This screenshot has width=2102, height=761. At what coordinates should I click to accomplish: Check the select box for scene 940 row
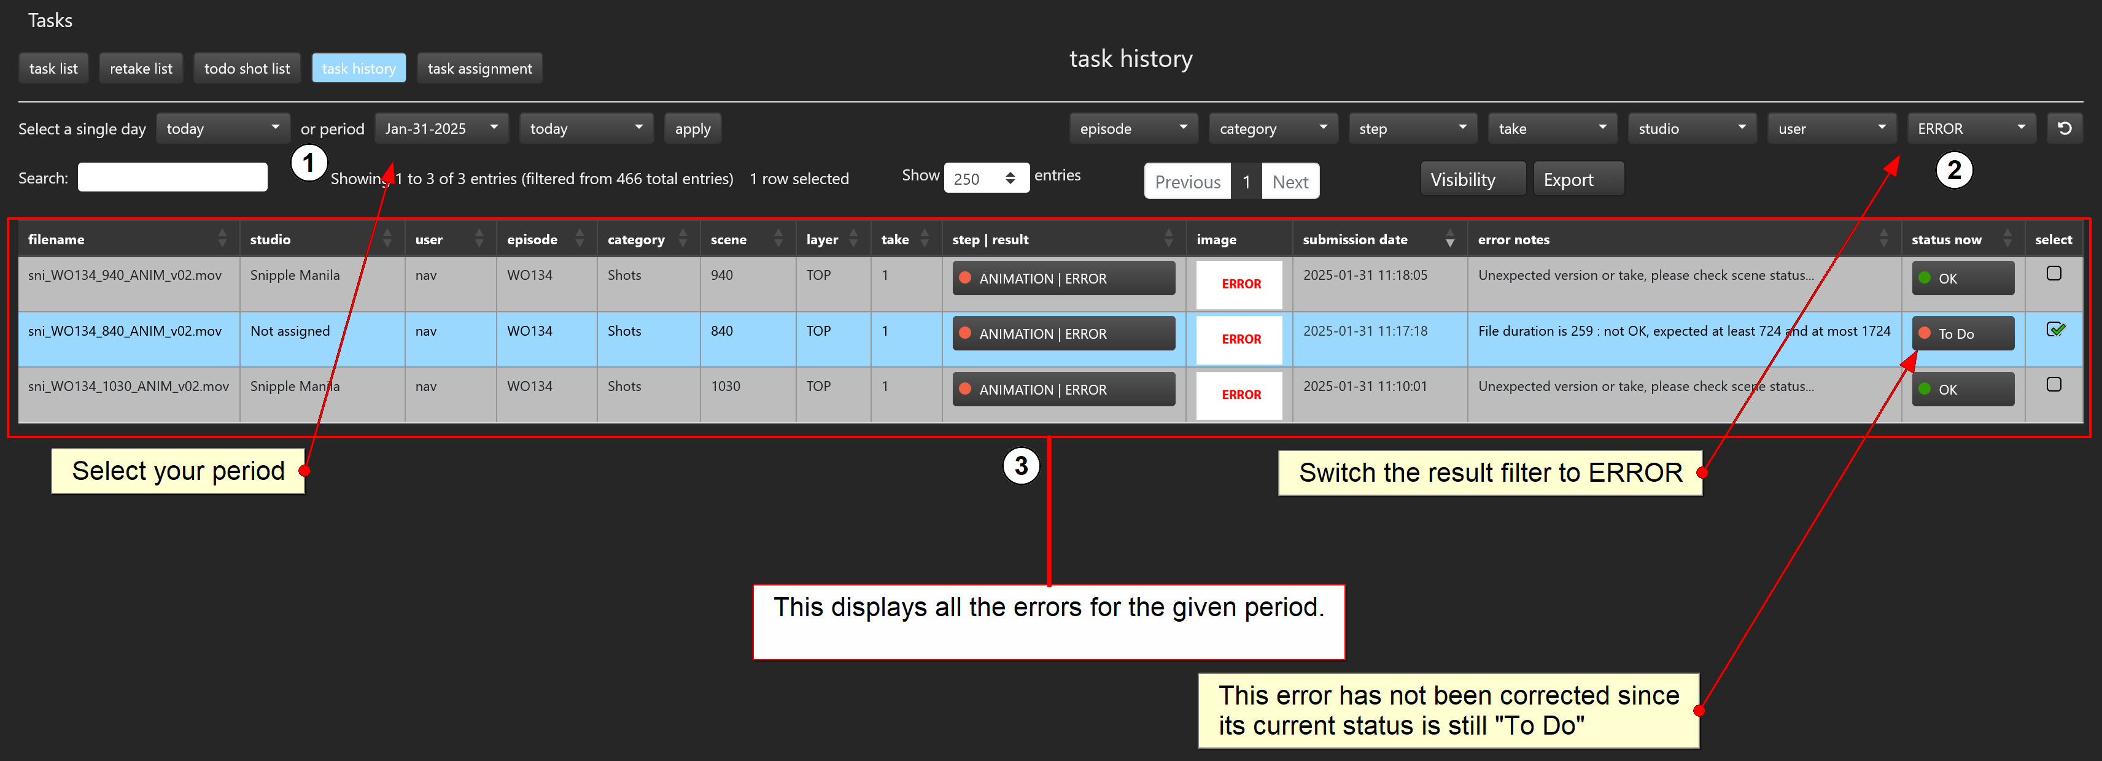2053,274
